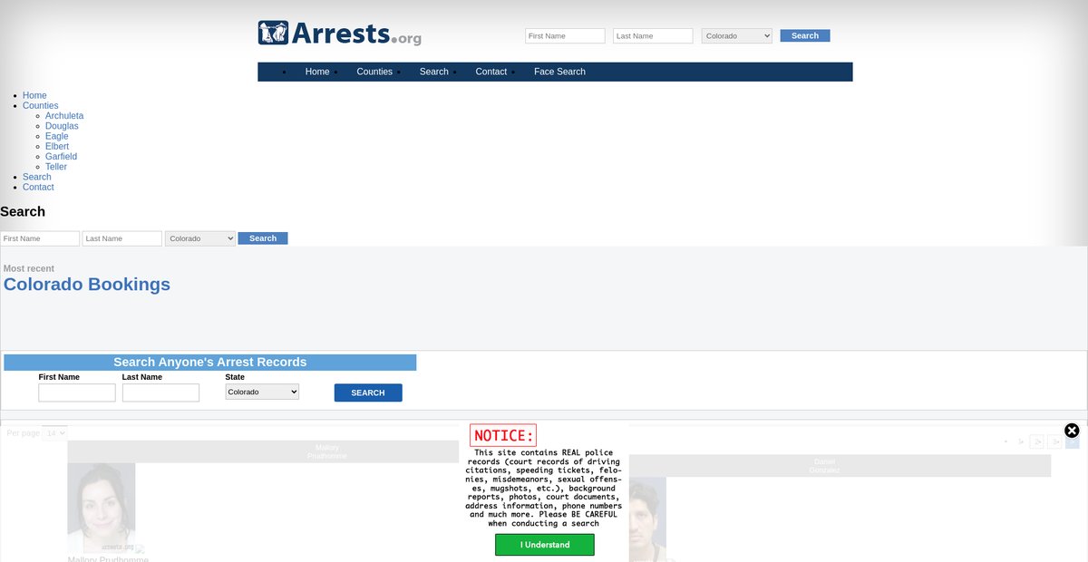
Task: Open the header Colorado state dropdown
Action: pos(737,36)
